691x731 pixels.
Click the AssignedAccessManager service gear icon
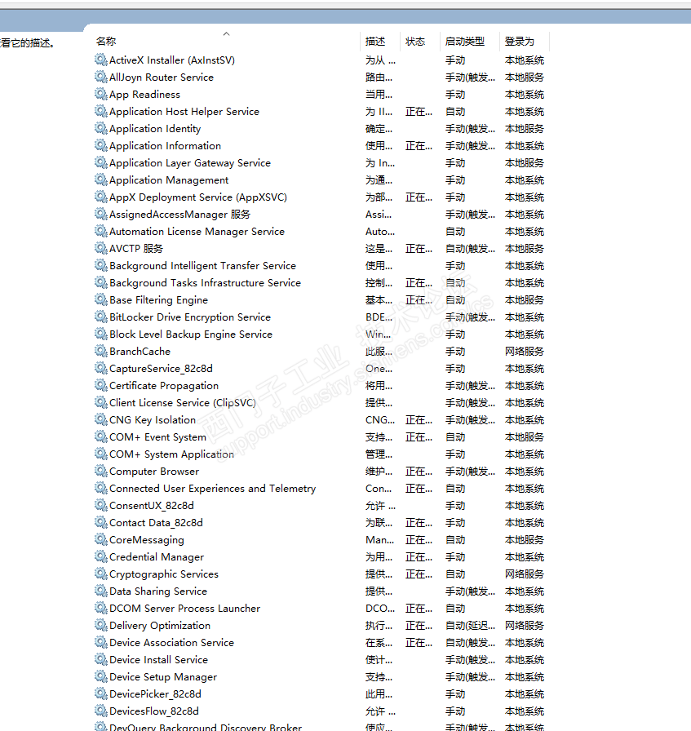[100, 214]
